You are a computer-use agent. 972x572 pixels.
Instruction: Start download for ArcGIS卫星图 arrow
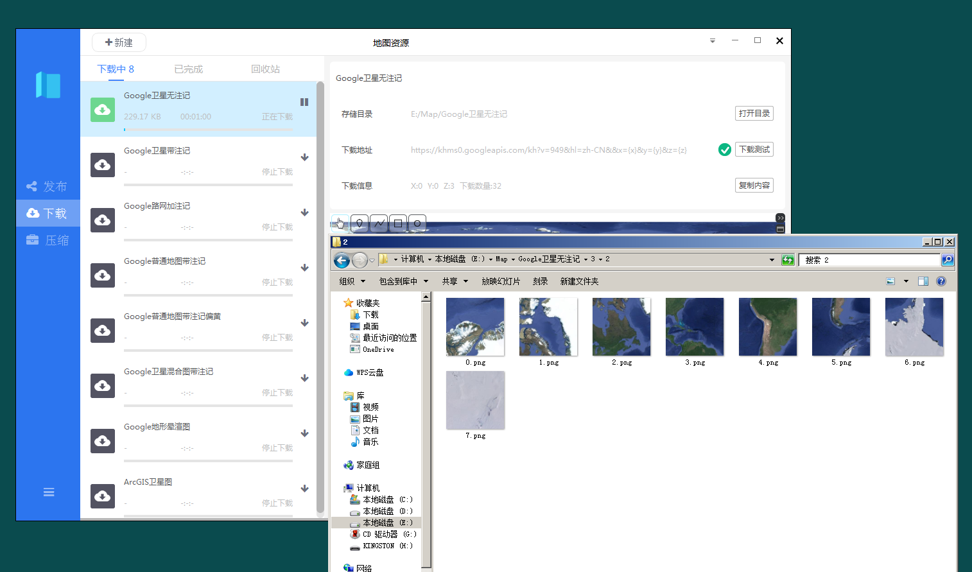pos(304,489)
